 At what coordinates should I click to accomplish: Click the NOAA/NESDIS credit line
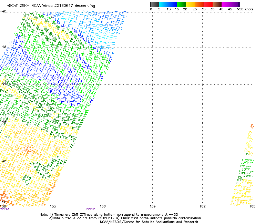149,222
